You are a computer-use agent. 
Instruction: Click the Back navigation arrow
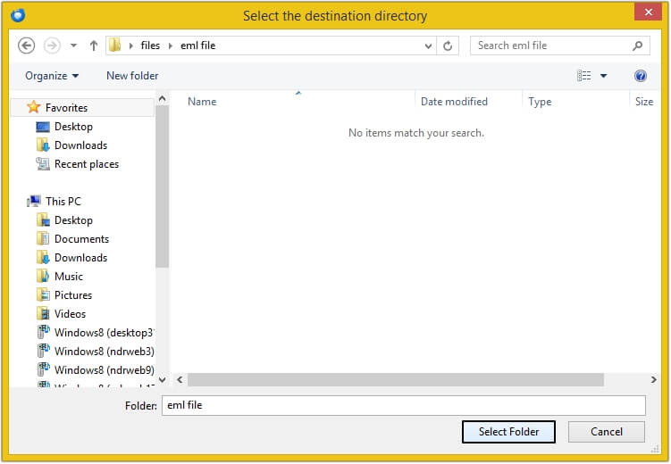tap(26, 46)
